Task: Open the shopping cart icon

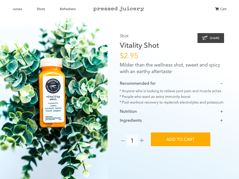Action: tap(217, 9)
